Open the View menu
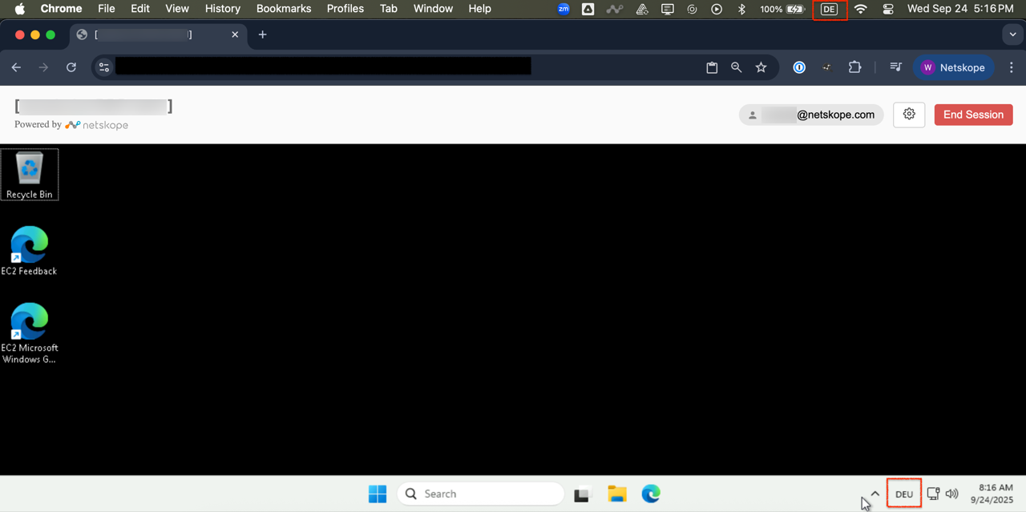 coord(177,9)
